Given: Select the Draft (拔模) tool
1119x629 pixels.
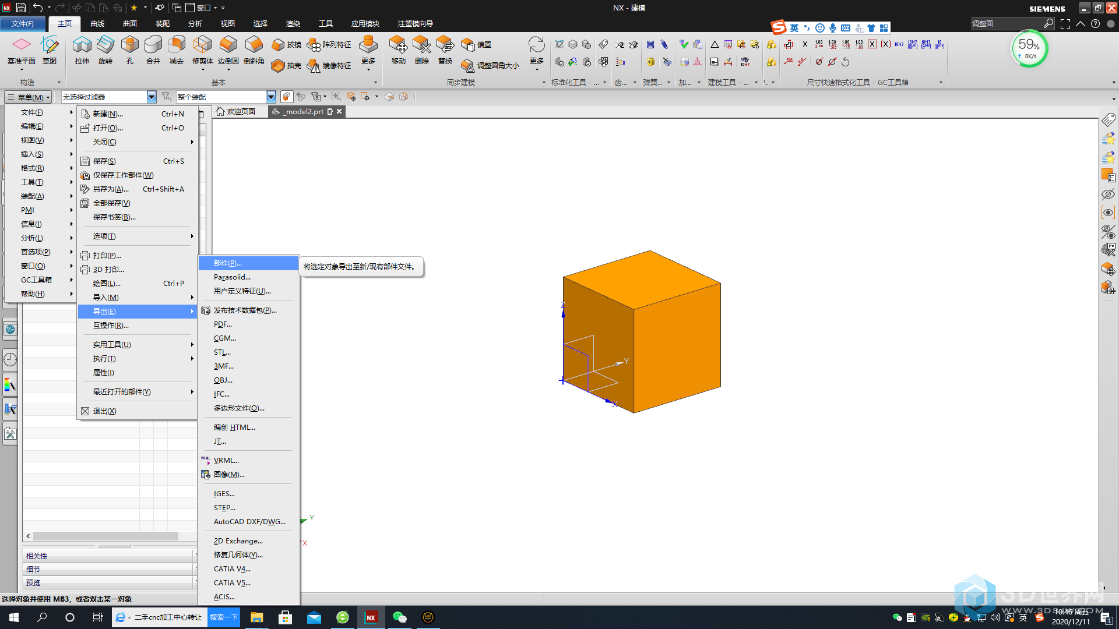Looking at the screenshot, I should (286, 45).
